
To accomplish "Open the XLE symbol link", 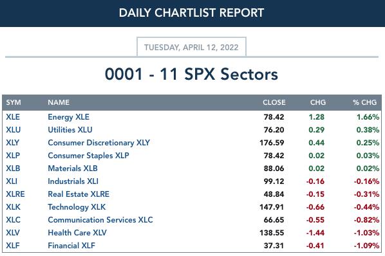I will (x=13, y=117).
